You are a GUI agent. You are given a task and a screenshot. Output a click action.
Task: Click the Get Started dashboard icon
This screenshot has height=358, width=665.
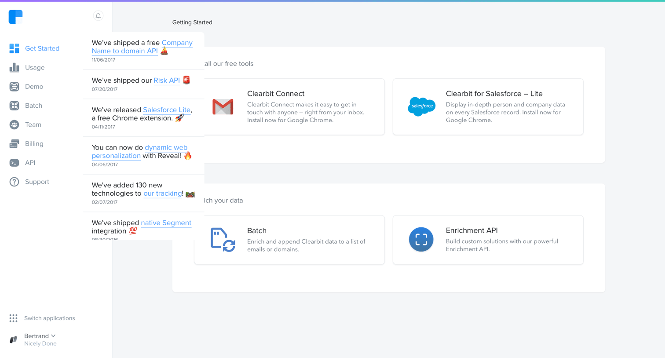(14, 48)
